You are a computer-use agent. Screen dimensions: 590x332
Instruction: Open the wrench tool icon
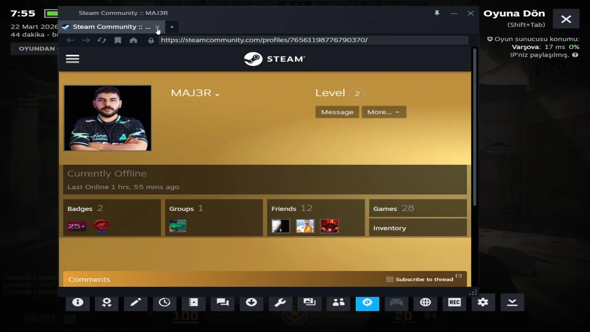click(x=280, y=302)
